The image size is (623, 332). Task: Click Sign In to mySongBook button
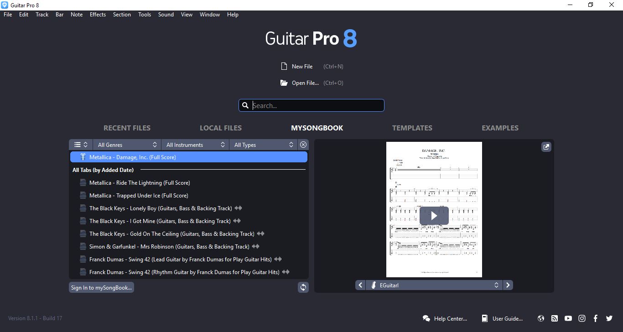(101, 288)
